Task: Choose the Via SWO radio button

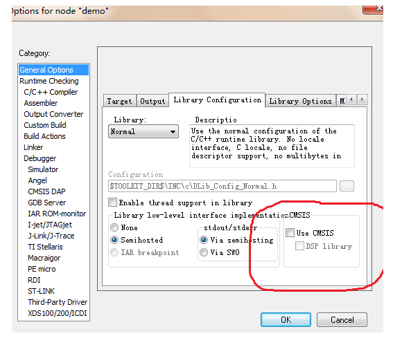Action: pyautogui.click(x=204, y=252)
